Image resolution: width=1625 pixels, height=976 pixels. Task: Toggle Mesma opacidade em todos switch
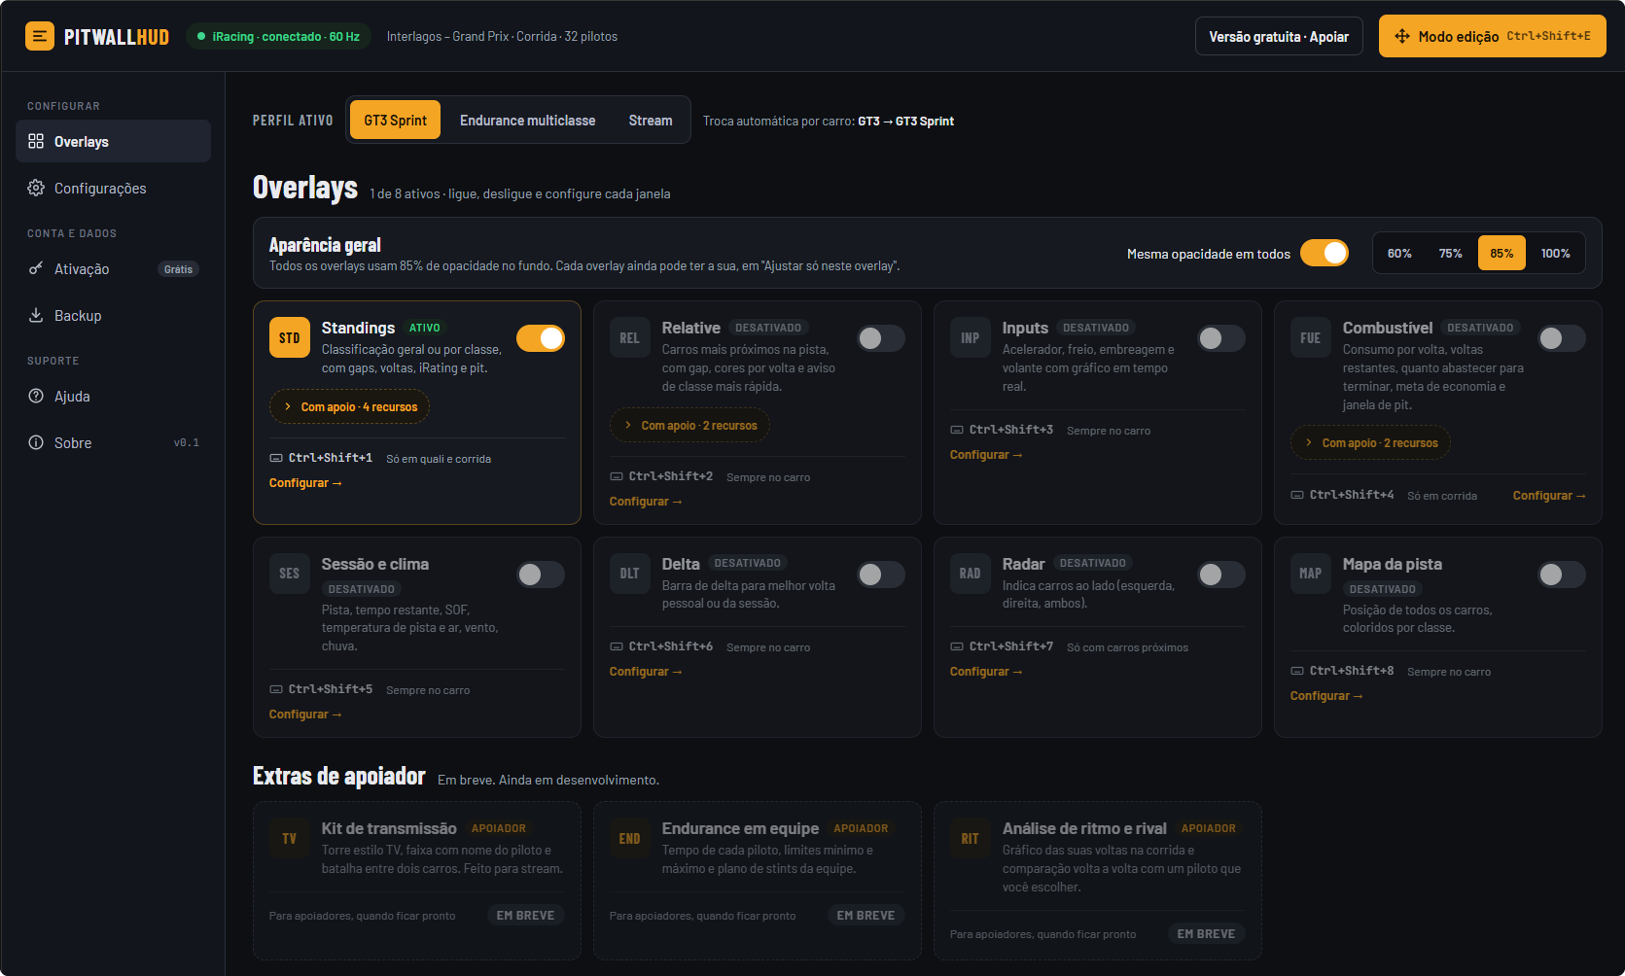(x=1325, y=253)
